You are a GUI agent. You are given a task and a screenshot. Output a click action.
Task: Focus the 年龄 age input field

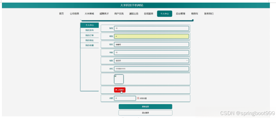tap(151, 53)
